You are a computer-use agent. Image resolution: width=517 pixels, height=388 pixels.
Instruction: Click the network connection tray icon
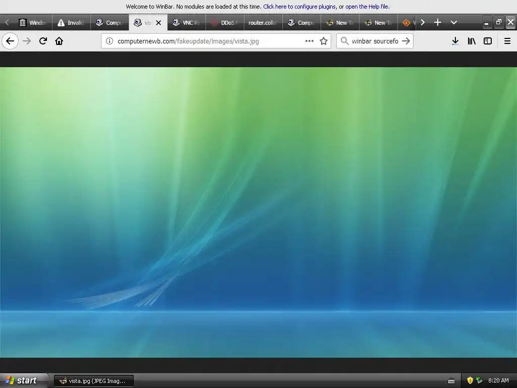click(479, 380)
